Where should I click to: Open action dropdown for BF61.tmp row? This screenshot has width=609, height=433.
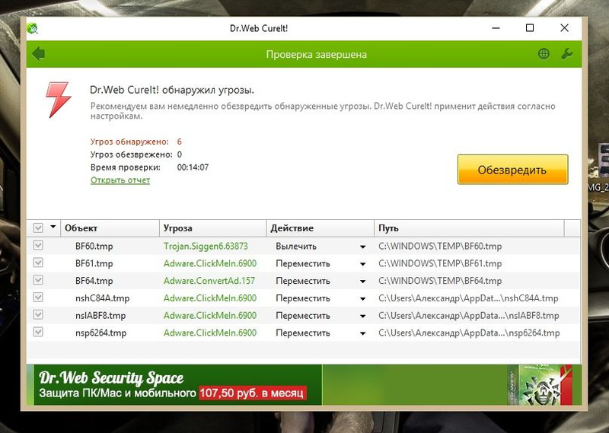click(363, 264)
